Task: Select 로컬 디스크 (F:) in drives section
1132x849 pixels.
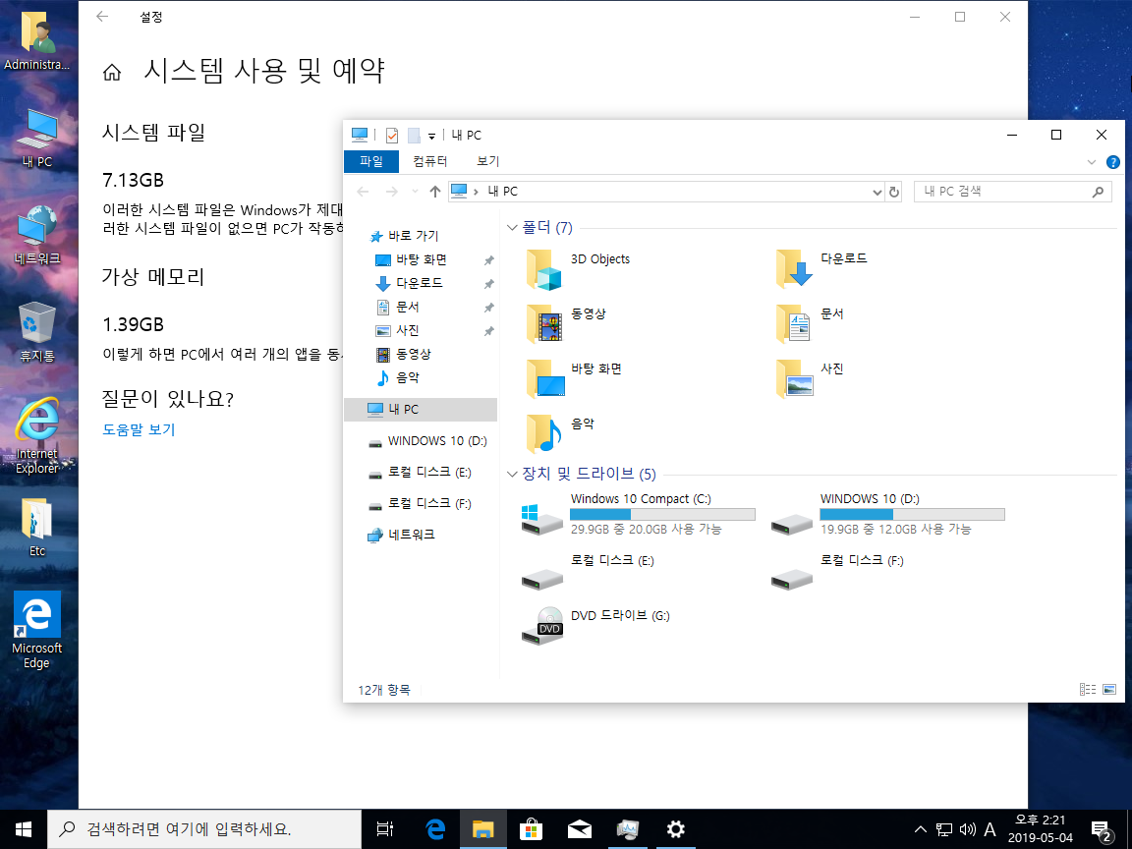Action: 837,572
